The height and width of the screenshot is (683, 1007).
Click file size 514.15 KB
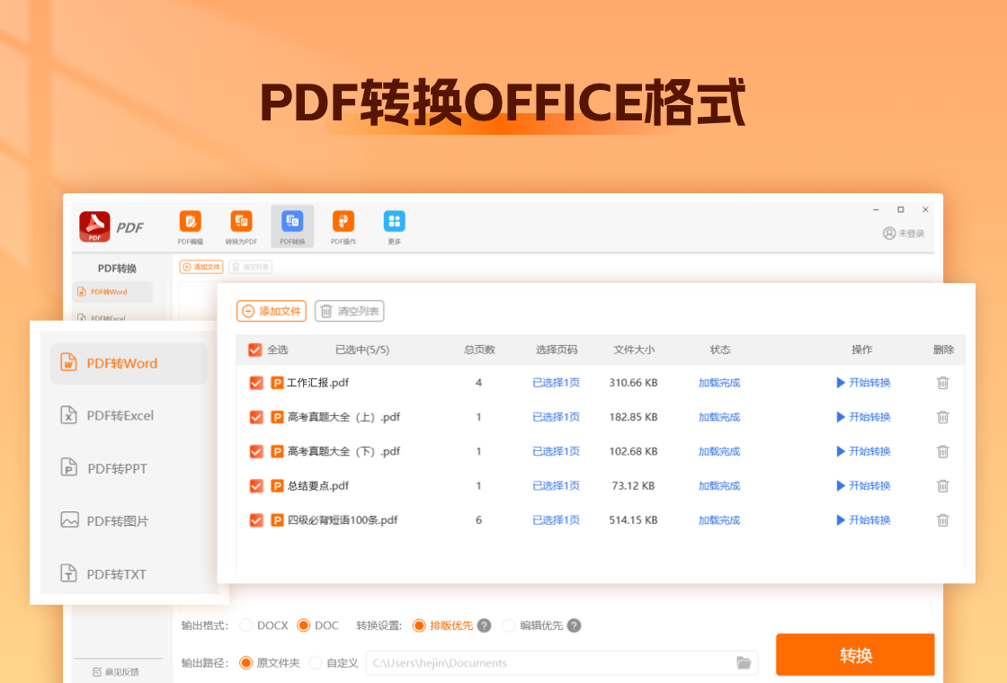click(x=633, y=520)
